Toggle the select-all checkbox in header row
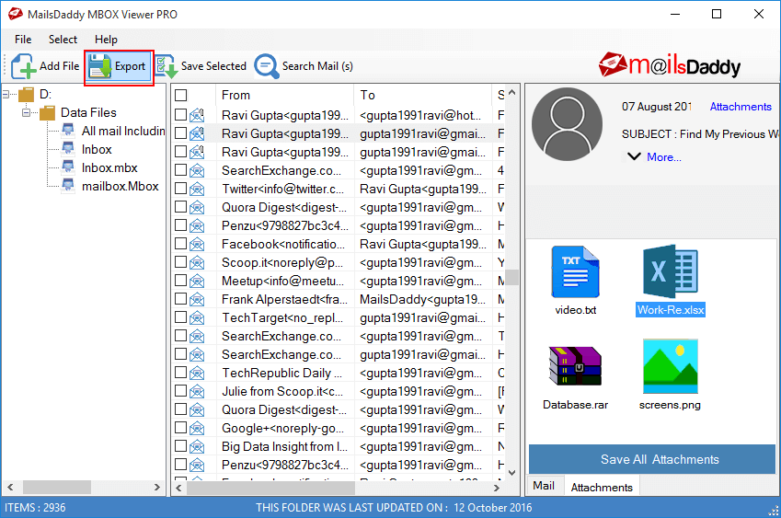 coord(181,95)
